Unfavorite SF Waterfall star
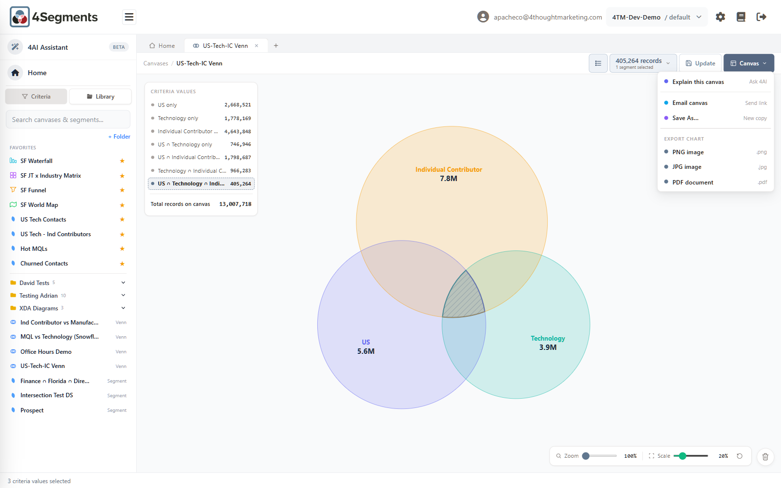This screenshot has height=488, width=781. (x=122, y=161)
